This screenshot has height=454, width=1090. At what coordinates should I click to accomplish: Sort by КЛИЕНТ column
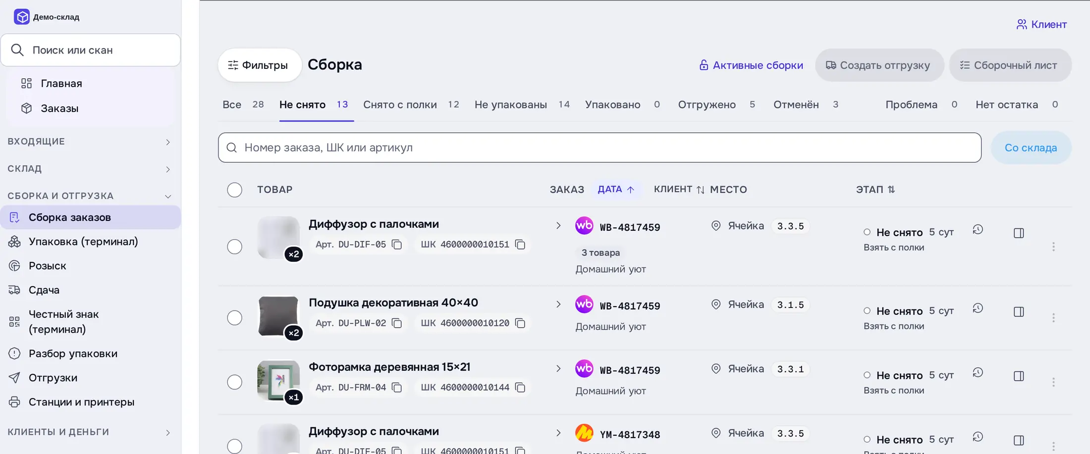[679, 190]
